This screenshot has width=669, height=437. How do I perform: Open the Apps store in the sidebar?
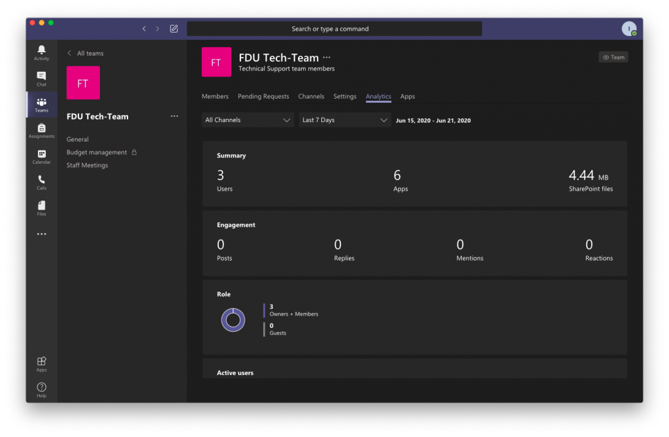click(x=41, y=364)
